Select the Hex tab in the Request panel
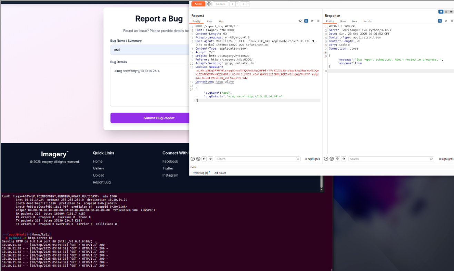The image size is (454, 271). click(x=221, y=21)
